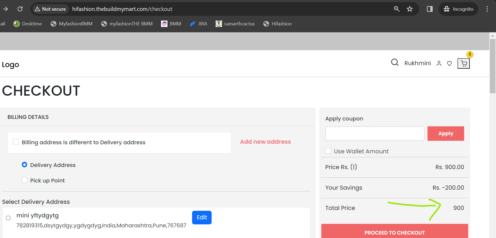The height and width of the screenshot is (238, 496).
Task: Select Pick up Point radio option
Action: pos(24,180)
